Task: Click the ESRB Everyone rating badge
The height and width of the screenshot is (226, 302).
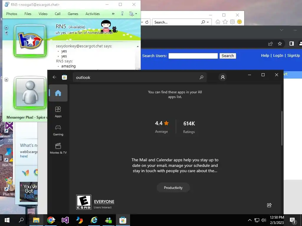Action: point(83,202)
